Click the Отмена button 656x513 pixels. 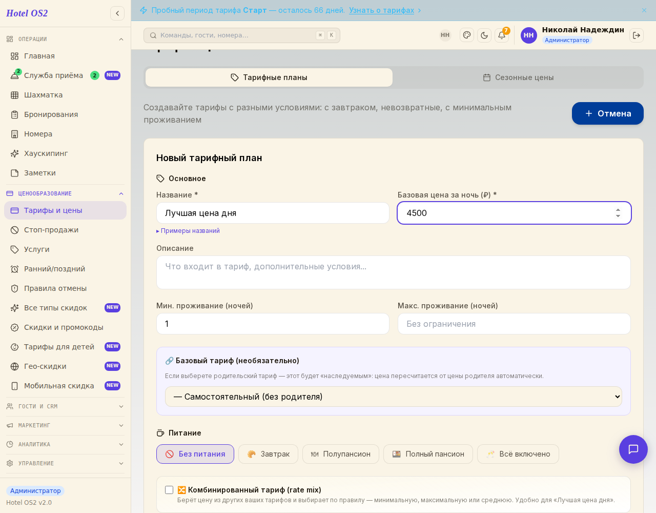point(608,113)
